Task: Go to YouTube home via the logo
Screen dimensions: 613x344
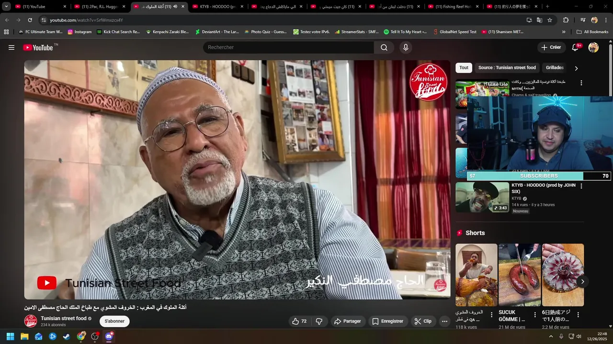Action: pyautogui.click(x=38, y=47)
